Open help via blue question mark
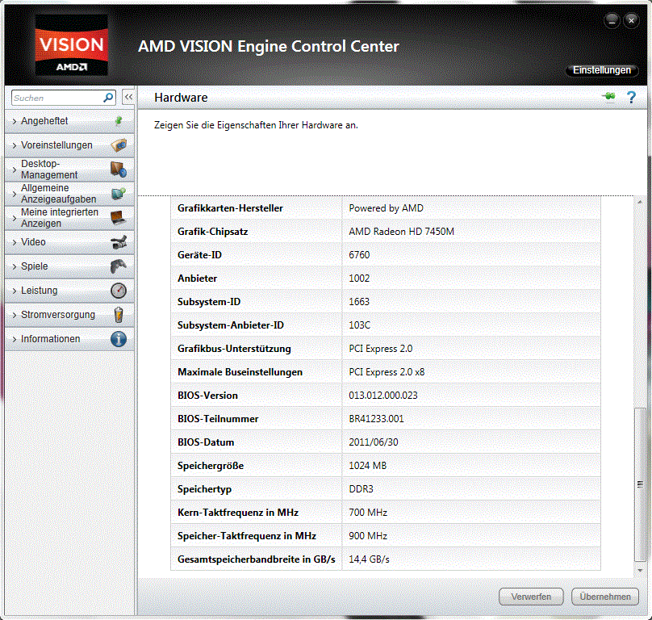The height and width of the screenshot is (620, 652). [x=631, y=98]
